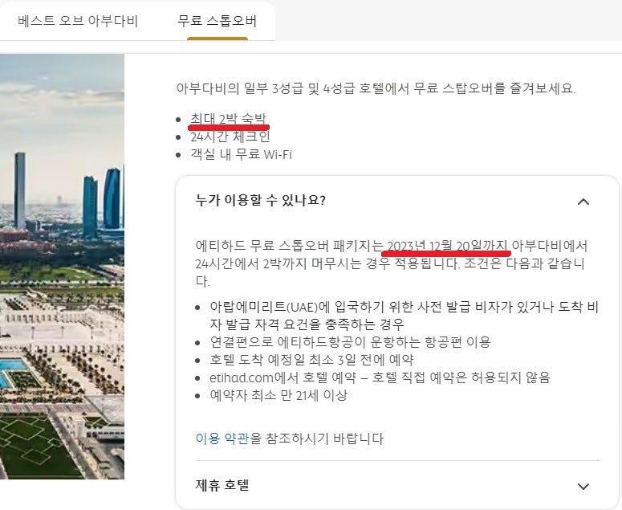
Task: Click the 만 21세 이상 age bullet
Action: click(x=278, y=395)
